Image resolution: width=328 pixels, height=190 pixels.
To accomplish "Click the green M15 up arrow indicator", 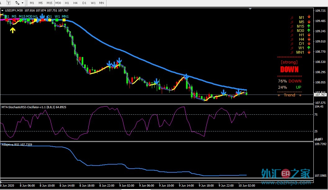I will (309, 26).
